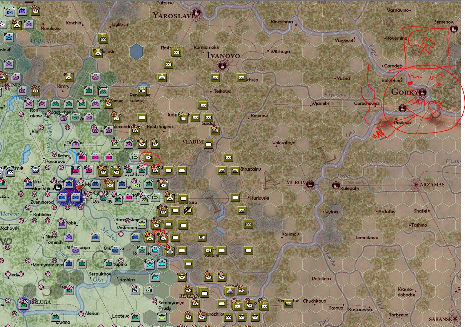Click the Temnikov town label
Viewport: 465px width, 327px height.
coord(365,238)
